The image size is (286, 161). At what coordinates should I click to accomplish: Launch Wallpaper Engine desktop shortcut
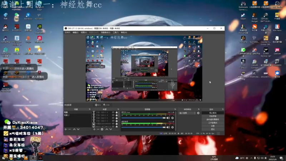tap(17, 40)
